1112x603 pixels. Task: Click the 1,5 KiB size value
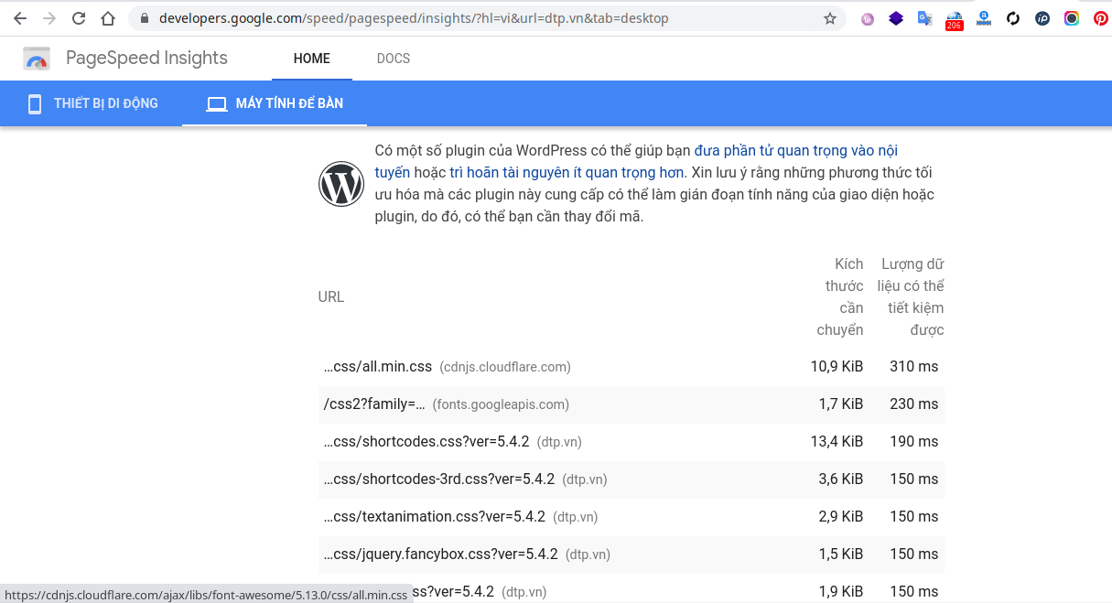841,554
